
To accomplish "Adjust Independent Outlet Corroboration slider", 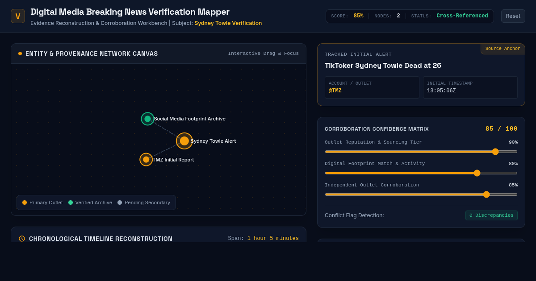I will pyautogui.click(x=421, y=194).
